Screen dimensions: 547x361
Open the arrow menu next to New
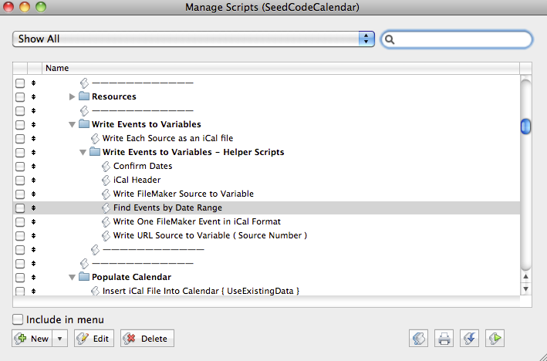(60, 339)
